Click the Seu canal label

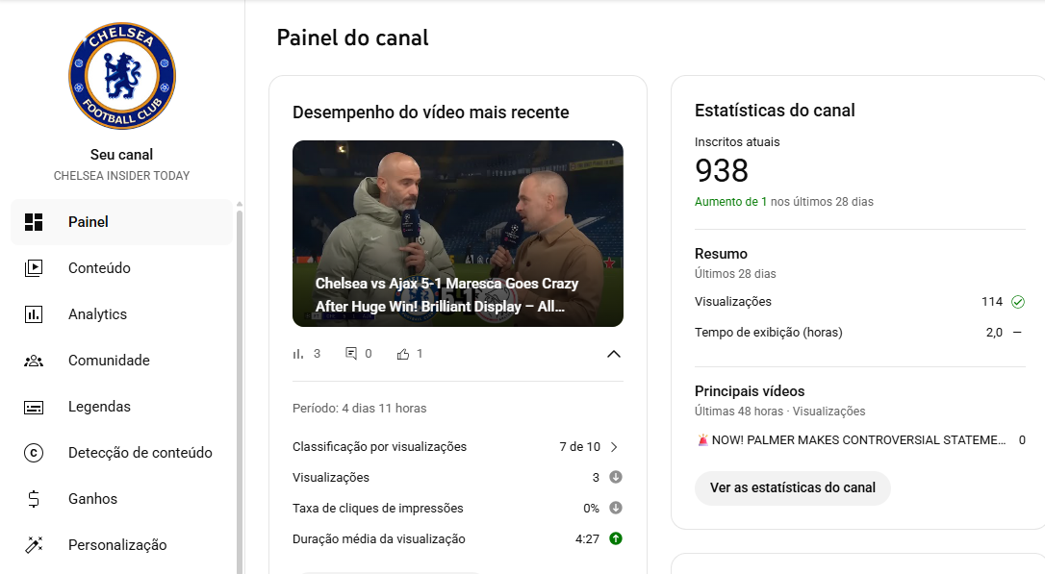tap(121, 155)
